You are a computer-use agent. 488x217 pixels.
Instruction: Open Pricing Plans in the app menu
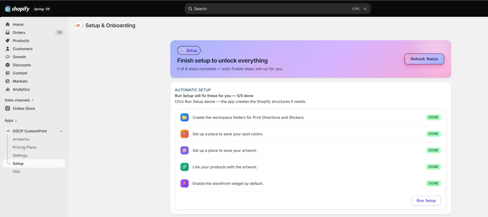tap(24, 147)
